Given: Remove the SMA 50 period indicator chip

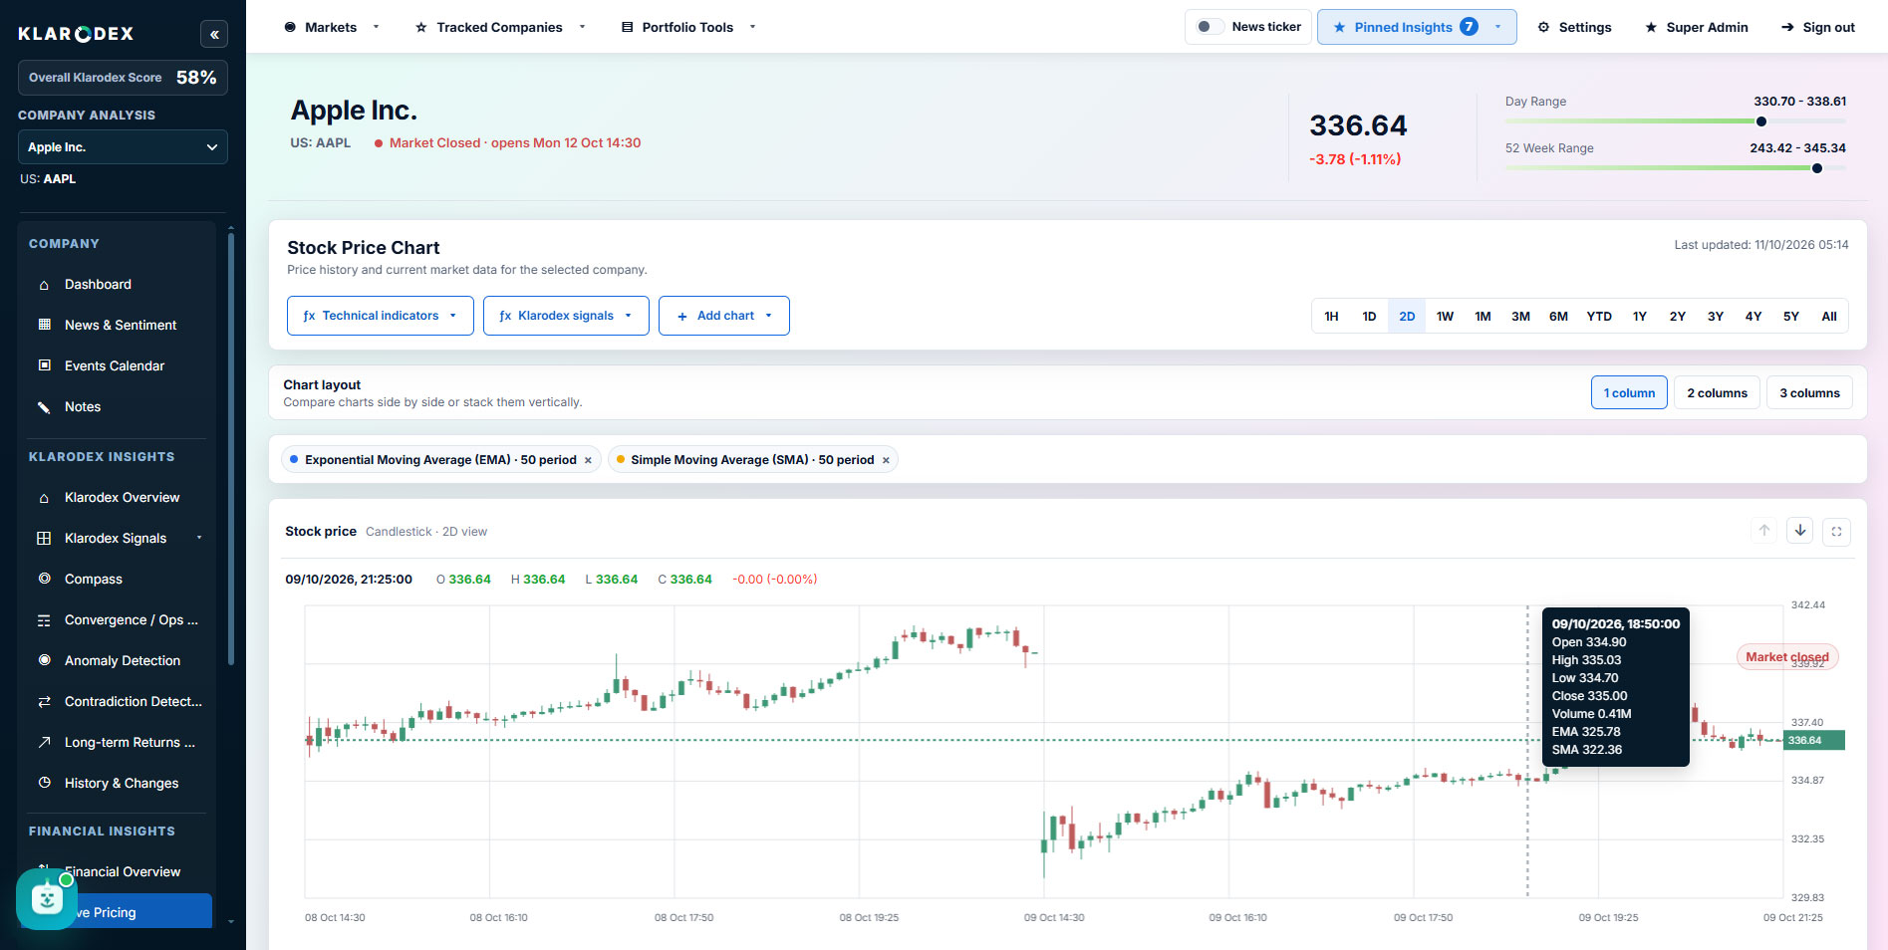Looking at the screenshot, I should click(x=886, y=460).
